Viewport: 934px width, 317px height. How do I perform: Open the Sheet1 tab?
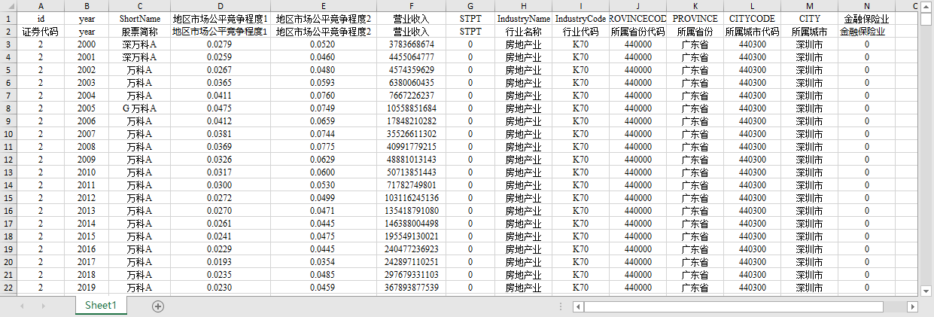(101, 305)
